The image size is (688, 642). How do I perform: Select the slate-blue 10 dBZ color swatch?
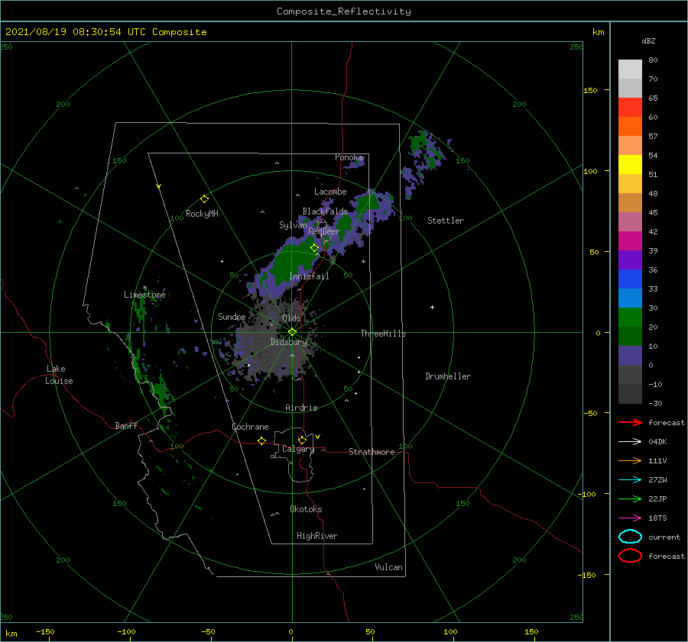[630, 356]
